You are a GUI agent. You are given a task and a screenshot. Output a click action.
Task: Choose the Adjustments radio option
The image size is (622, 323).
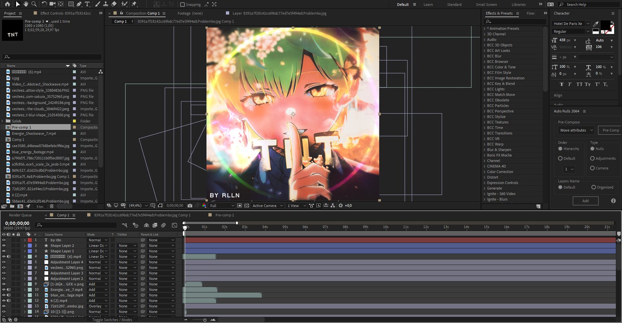pyautogui.click(x=592, y=158)
